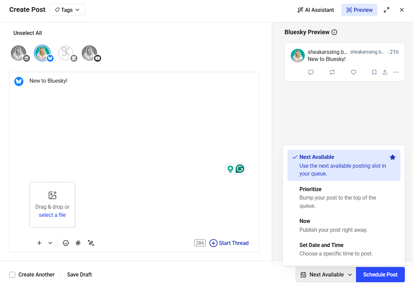The image size is (413, 288).
Task: Open the preview post options via ellipsis icon
Action: (x=396, y=72)
